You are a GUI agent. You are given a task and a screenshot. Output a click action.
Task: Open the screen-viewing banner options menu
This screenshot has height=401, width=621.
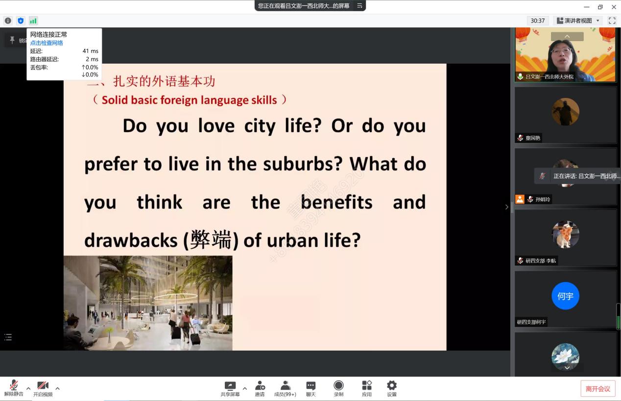click(359, 6)
